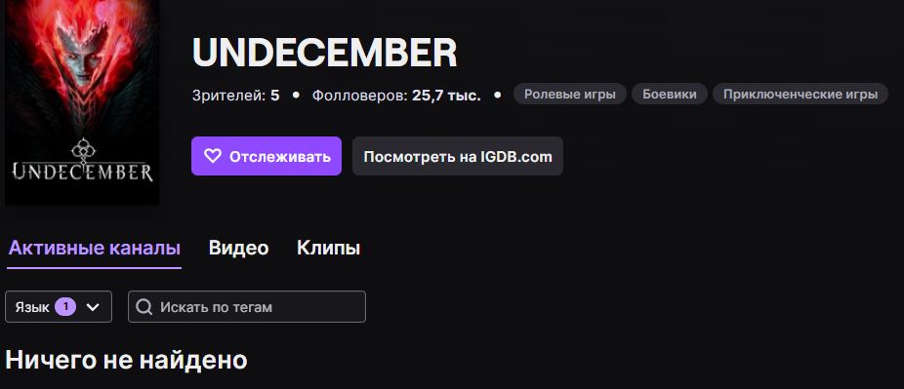The image size is (904, 389).
Task: Click the Зрителей 5 viewer count
Action: click(x=236, y=95)
